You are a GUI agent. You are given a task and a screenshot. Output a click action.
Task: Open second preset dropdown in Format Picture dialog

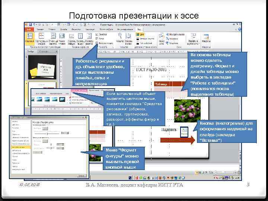pos(45,141)
